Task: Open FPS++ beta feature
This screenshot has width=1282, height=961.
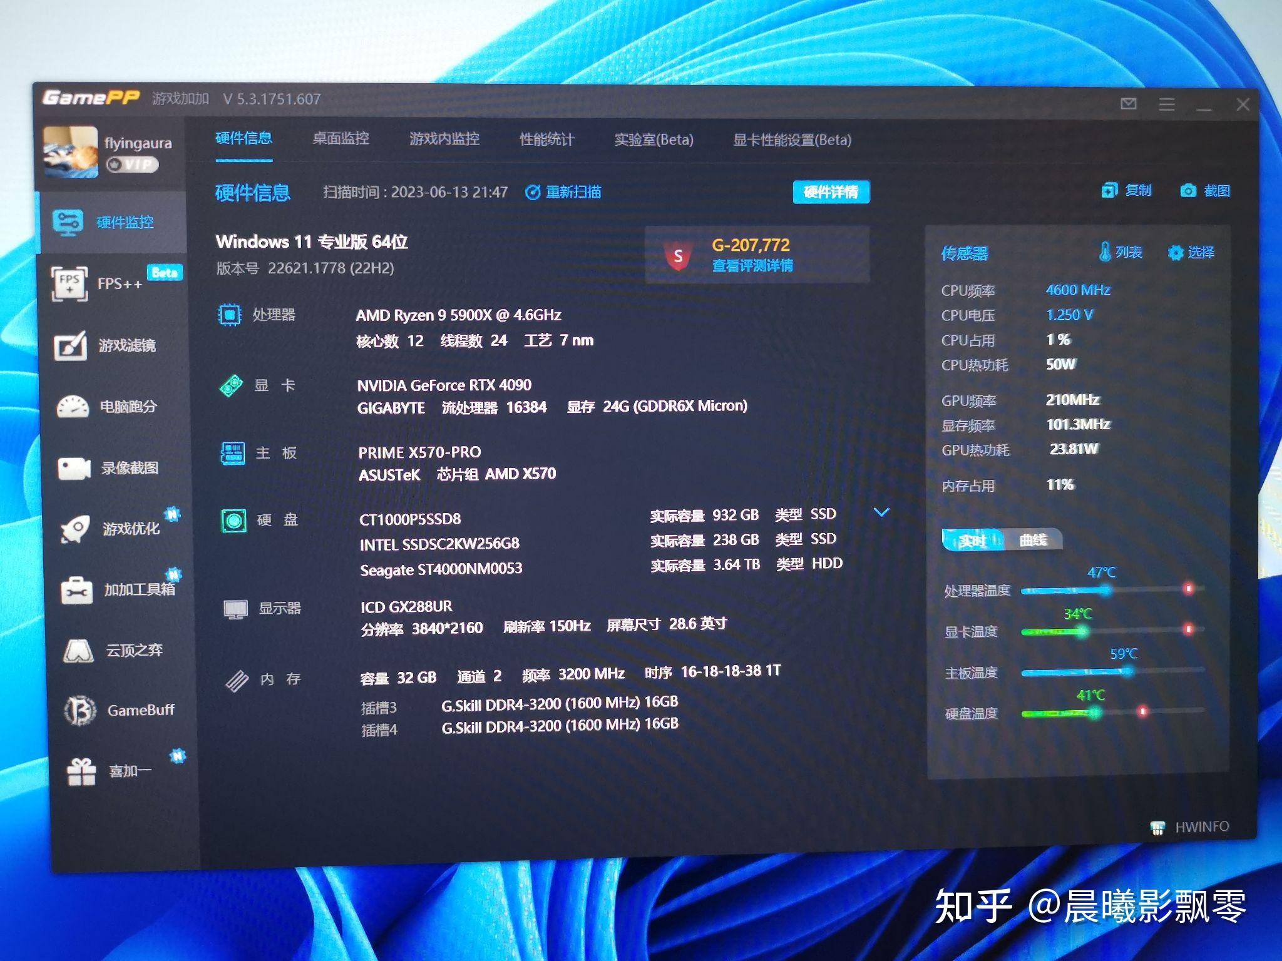Action: click(x=116, y=283)
